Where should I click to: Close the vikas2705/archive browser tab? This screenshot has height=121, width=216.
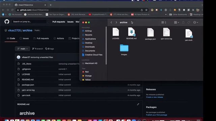coord(45,5)
